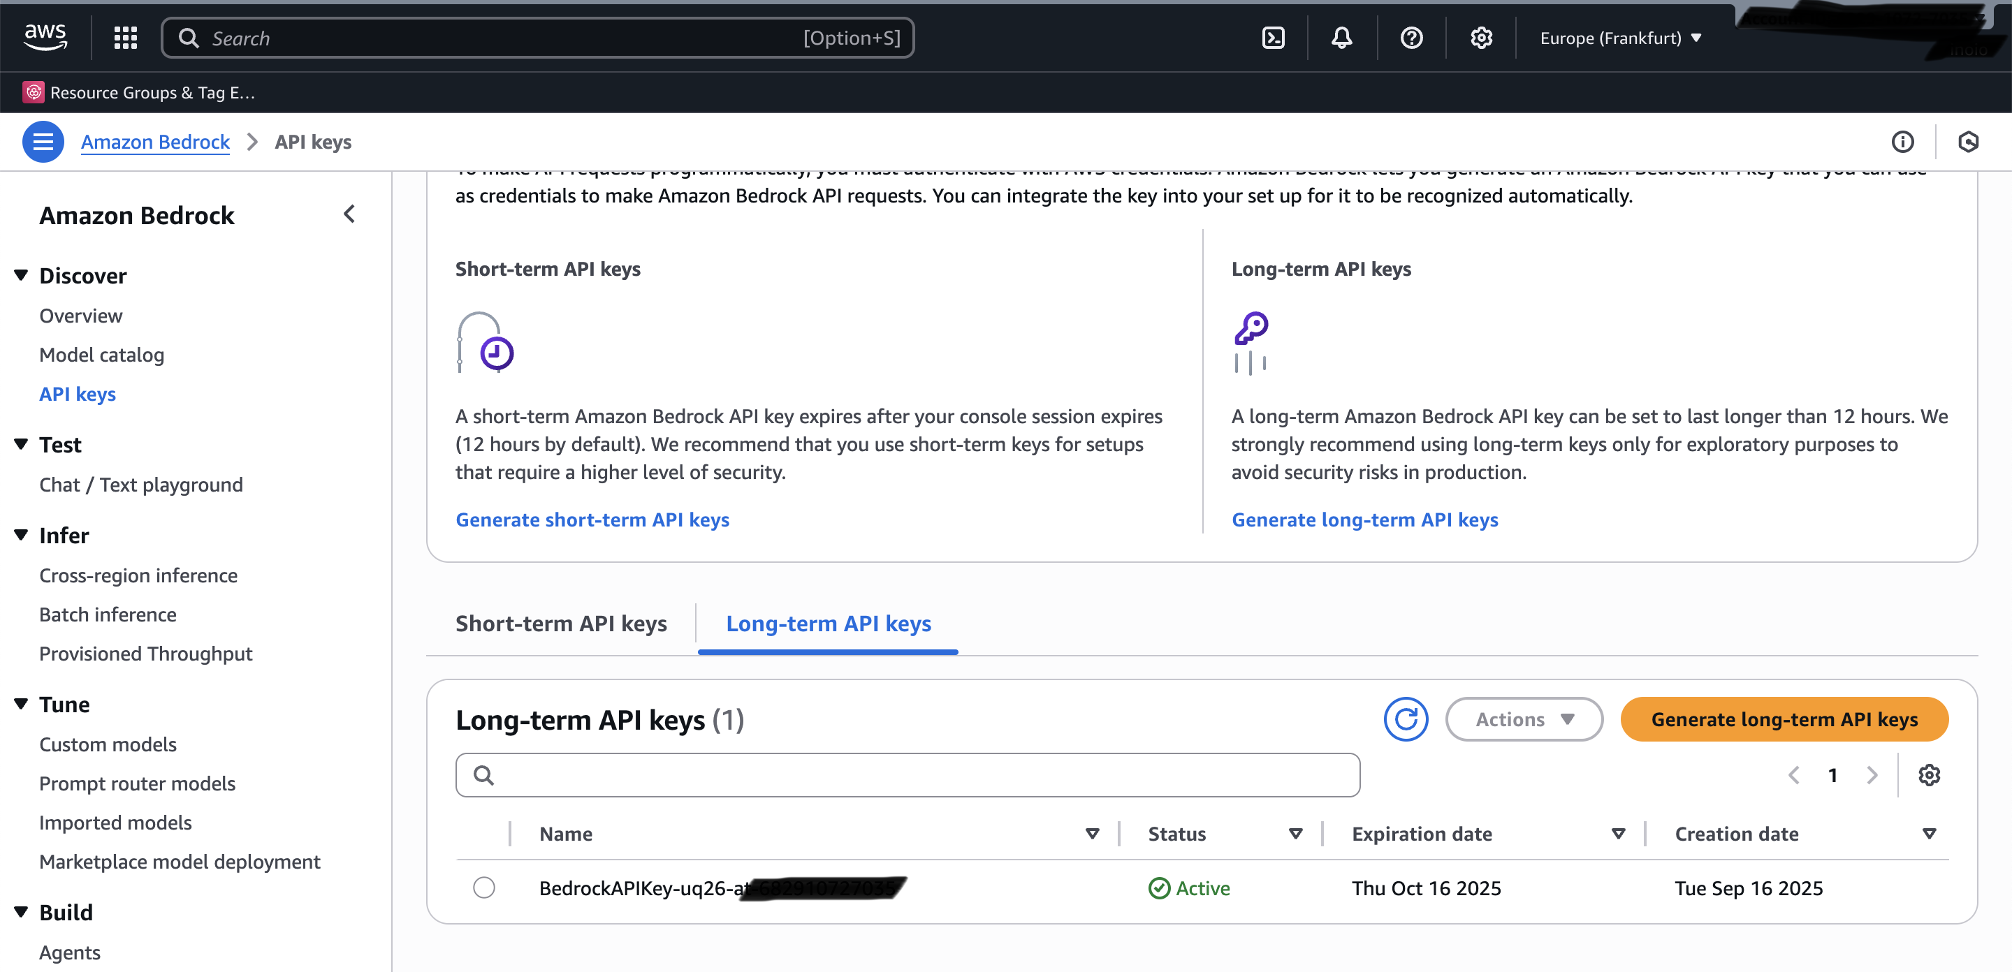The width and height of the screenshot is (2012, 972).
Task: Open the Europe (Frankfurt) region dropdown
Action: [1620, 38]
